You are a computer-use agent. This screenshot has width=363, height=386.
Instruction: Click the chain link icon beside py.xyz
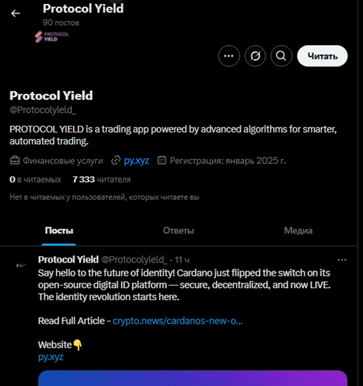click(115, 161)
